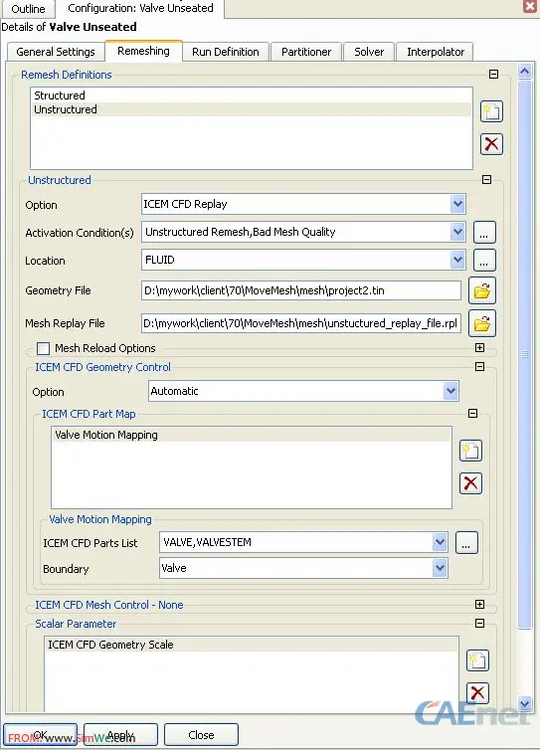The image size is (540, 750).
Task: Select ICEM CFD Geometry Scale list entry
Action: tap(252, 645)
